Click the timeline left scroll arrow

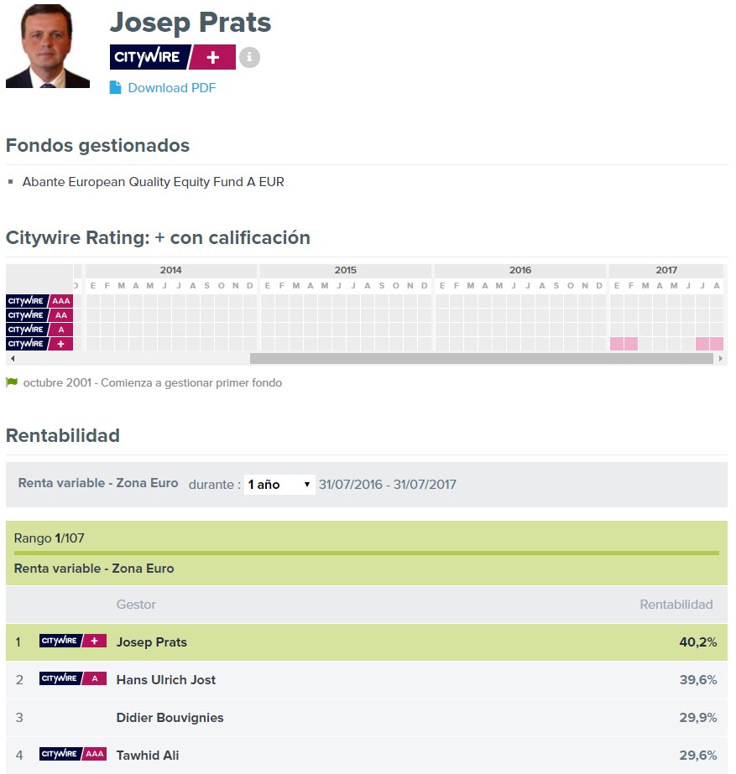click(13, 358)
